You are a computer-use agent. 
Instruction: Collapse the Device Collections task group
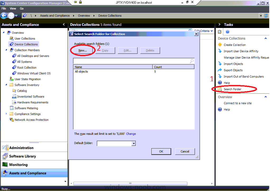coord(266,38)
